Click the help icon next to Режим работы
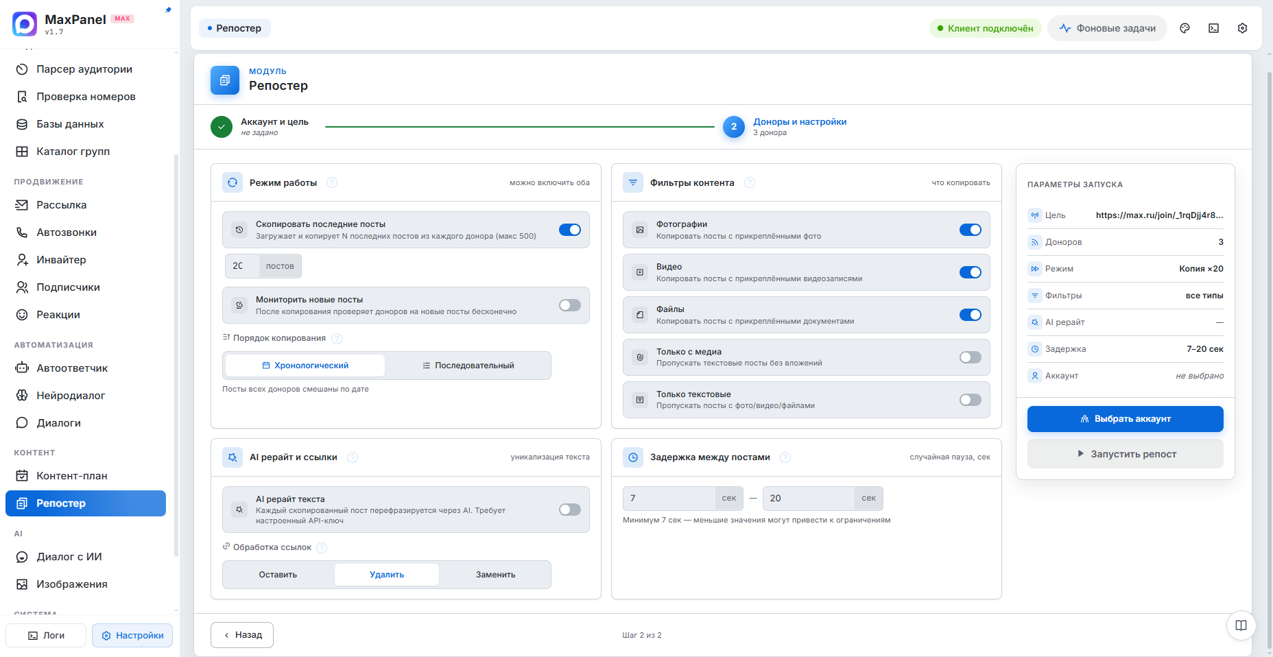This screenshot has width=1273, height=657. pyautogui.click(x=332, y=182)
